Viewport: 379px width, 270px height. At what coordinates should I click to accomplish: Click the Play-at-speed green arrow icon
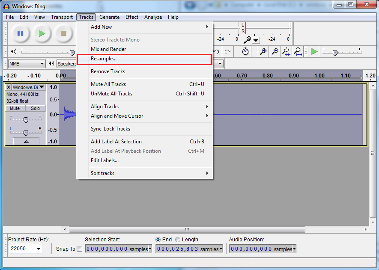315,51
